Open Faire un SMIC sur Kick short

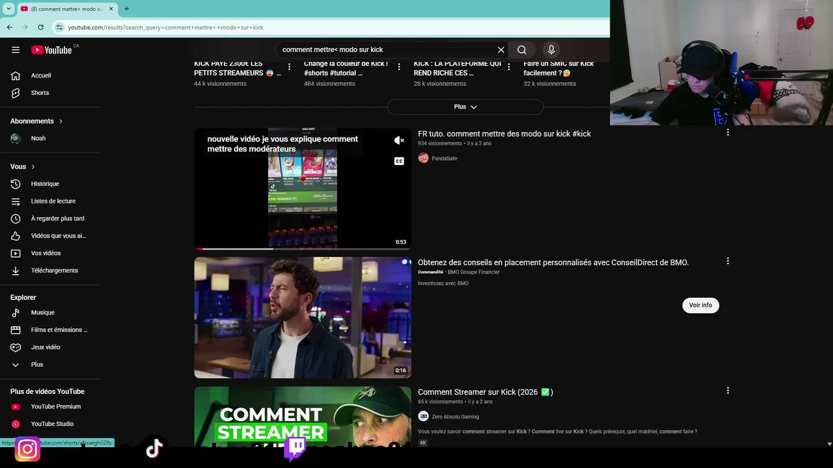point(558,68)
